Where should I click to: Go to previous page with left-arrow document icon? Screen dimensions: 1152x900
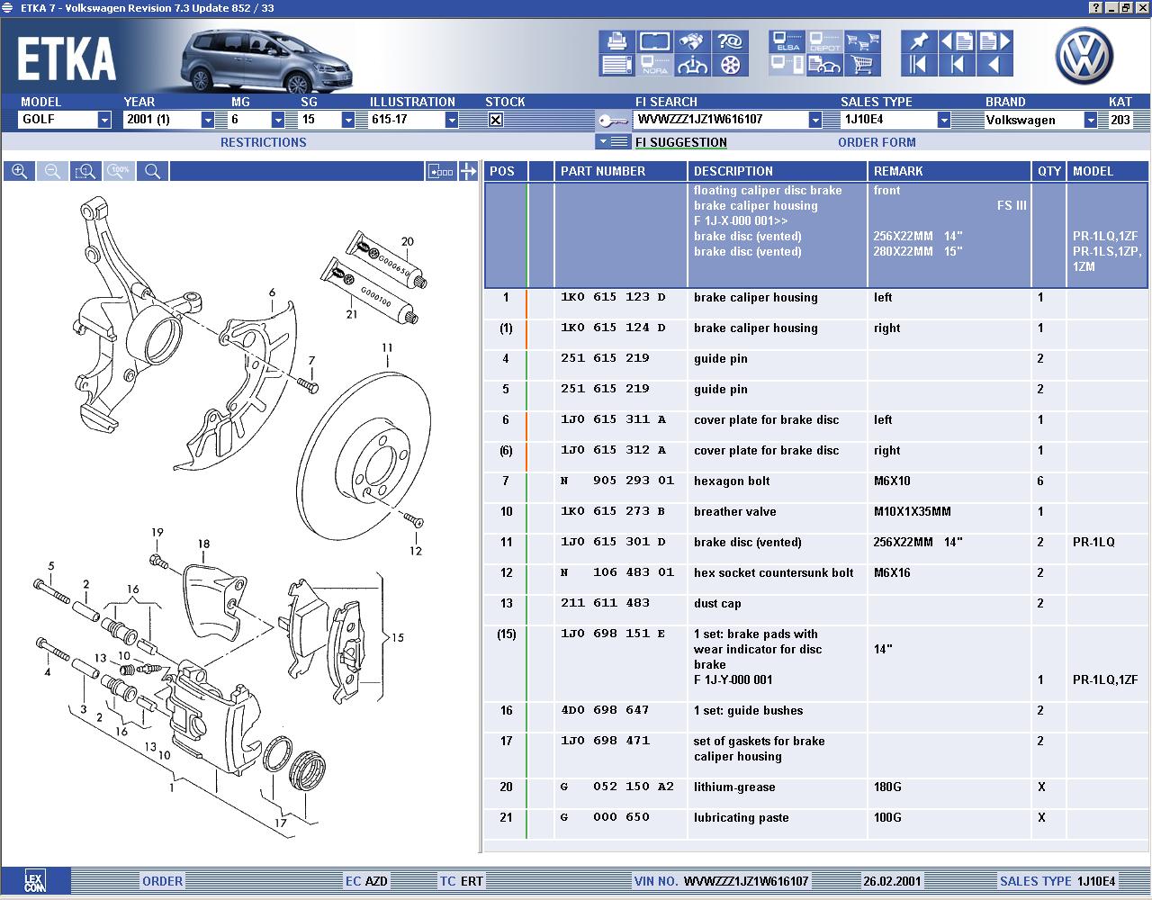point(957,41)
